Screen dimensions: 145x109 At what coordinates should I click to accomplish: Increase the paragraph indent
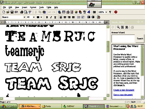[93, 17]
